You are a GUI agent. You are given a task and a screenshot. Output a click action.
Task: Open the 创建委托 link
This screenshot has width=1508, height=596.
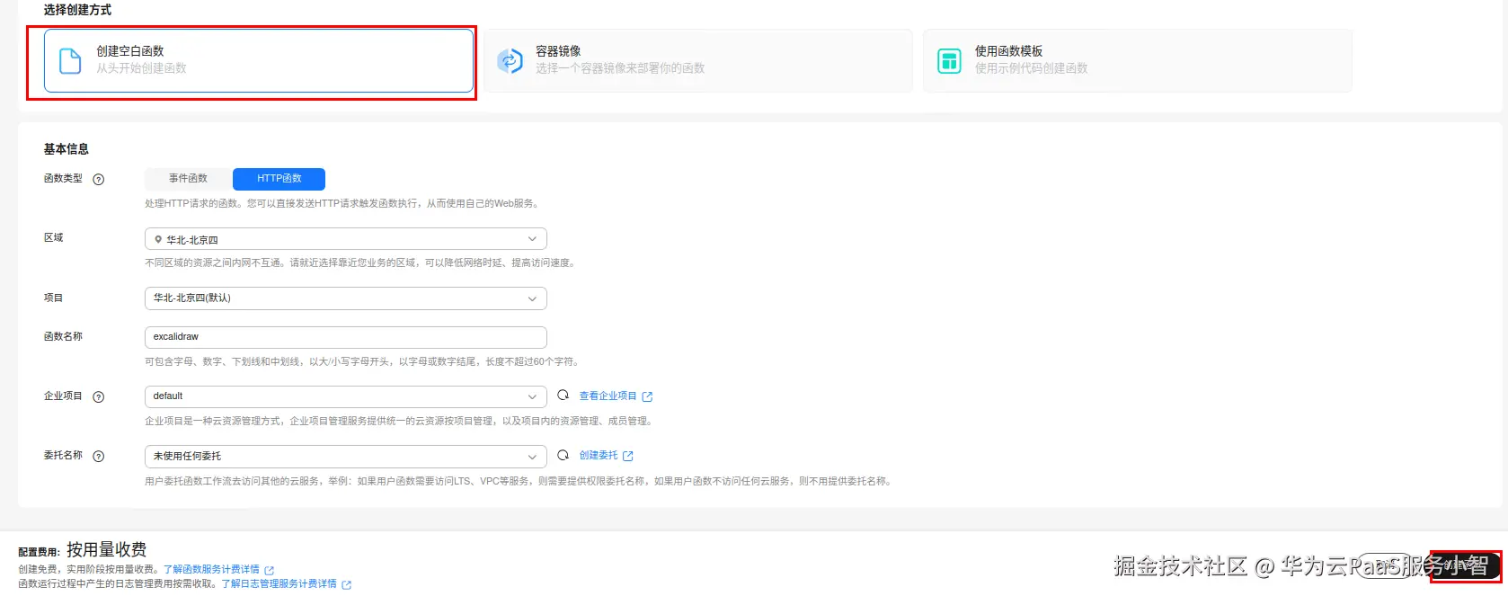click(599, 455)
